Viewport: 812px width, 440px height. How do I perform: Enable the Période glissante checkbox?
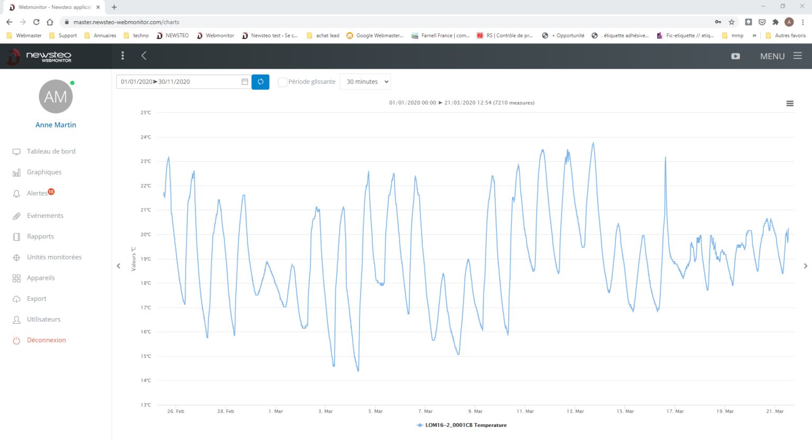(283, 82)
